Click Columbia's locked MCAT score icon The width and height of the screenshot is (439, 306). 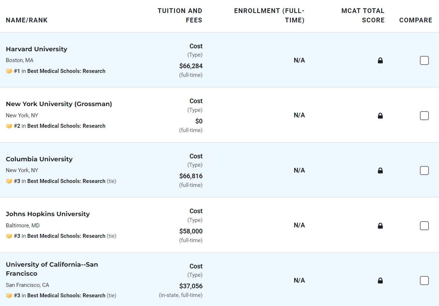click(x=380, y=171)
